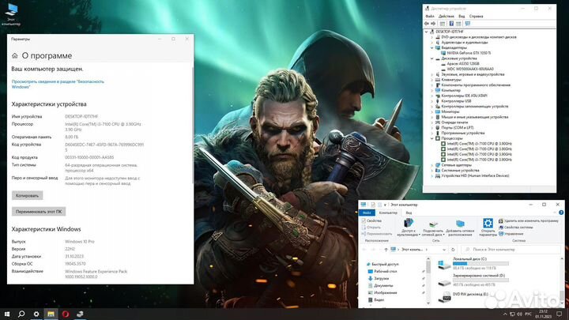Select the NVIDIA GeForce GTX 1050 Ti device

click(465, 53)
